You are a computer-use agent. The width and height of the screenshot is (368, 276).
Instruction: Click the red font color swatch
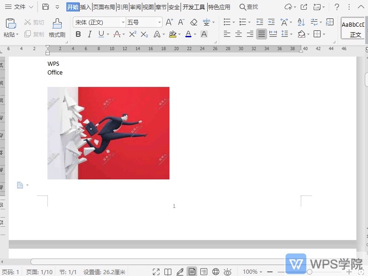point(188,34)
